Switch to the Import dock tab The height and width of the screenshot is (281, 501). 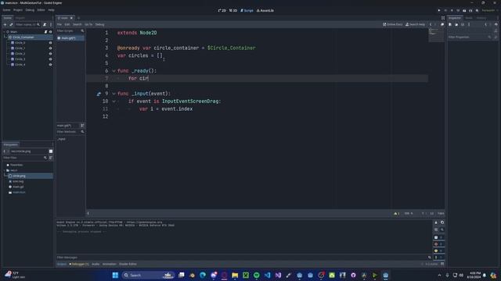click(20, 18)
